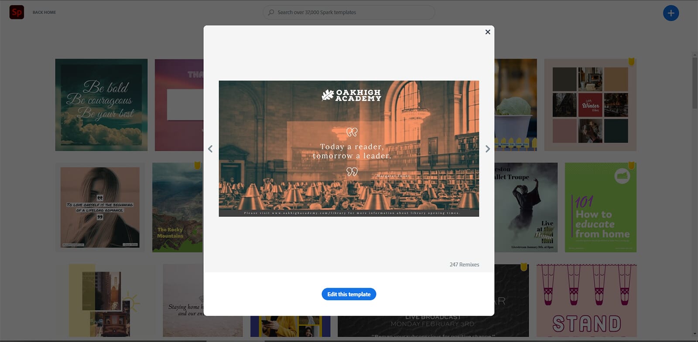
Task: Show previous template with left chevron
Action: [210, 149]
